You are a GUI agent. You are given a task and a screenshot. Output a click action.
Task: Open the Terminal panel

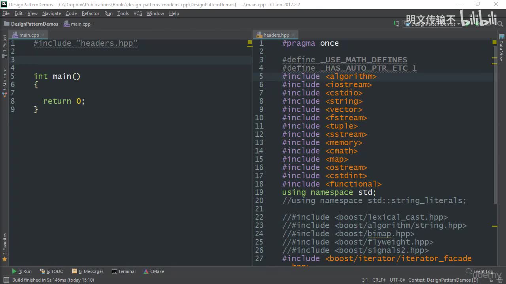pyautogui.click(x=124, y=271)
